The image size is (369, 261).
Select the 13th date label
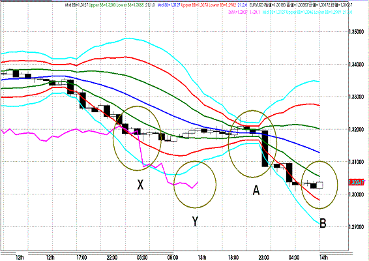(202, 258)
